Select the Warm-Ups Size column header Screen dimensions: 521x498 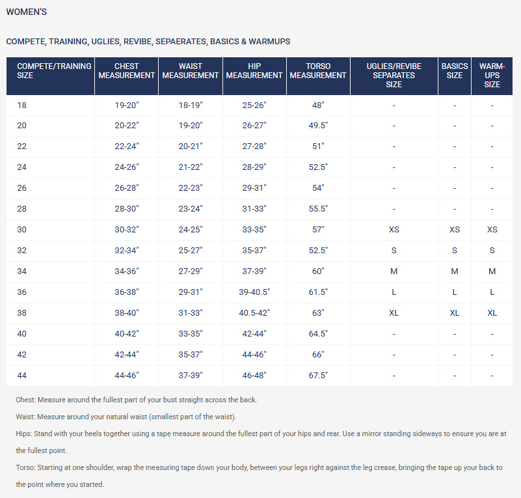(x=492, y=76)
